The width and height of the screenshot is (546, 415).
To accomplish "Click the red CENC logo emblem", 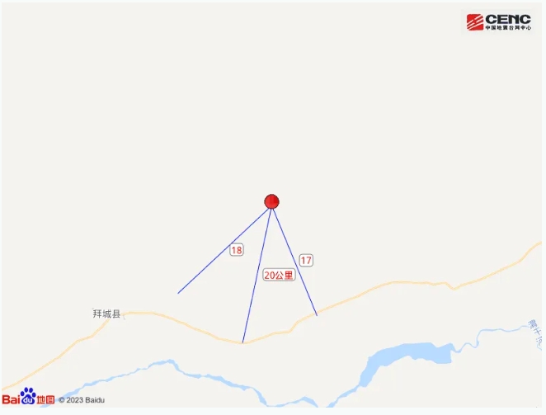I will point(474,22).
